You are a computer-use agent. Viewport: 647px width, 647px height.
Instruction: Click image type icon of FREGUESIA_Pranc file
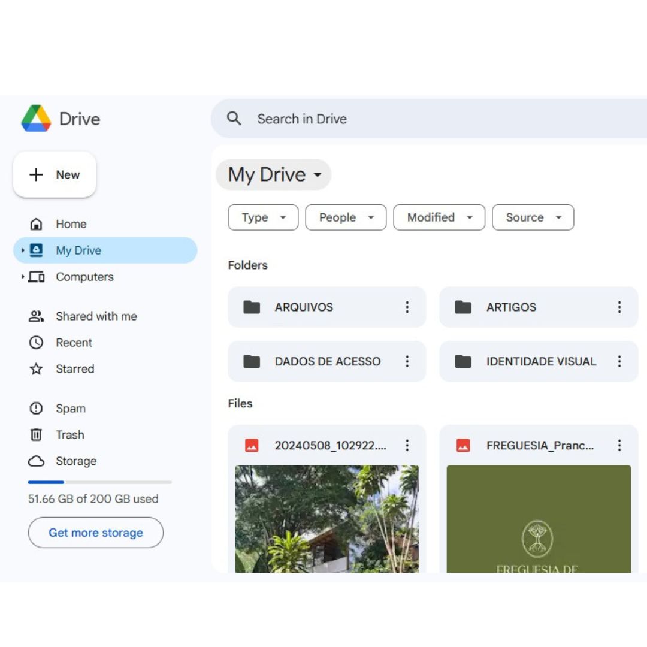[x=463, y=445]
